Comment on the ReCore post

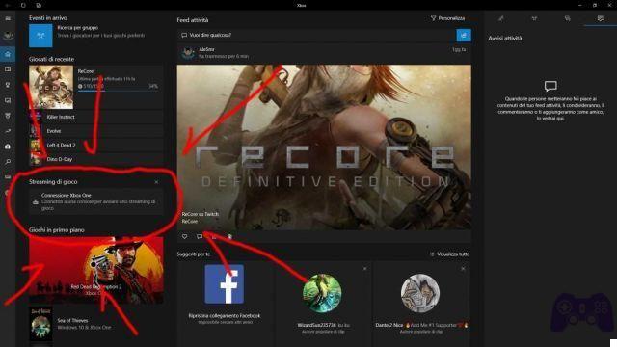200,236
